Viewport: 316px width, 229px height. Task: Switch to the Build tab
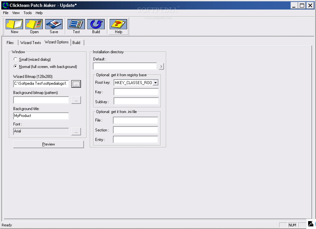coord(76,43)
